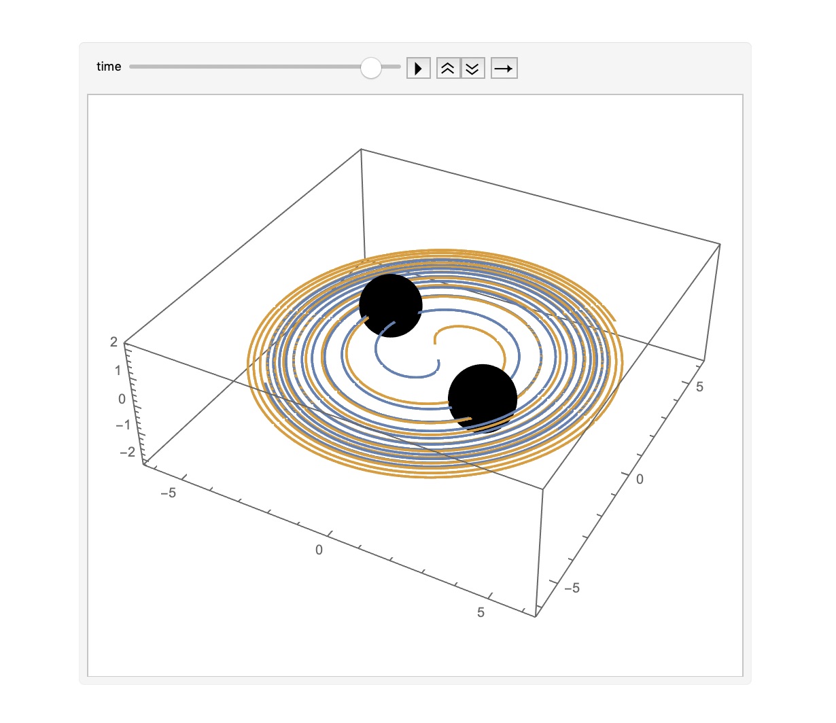Click the front axis label '0'

click(x=319, y=550)
